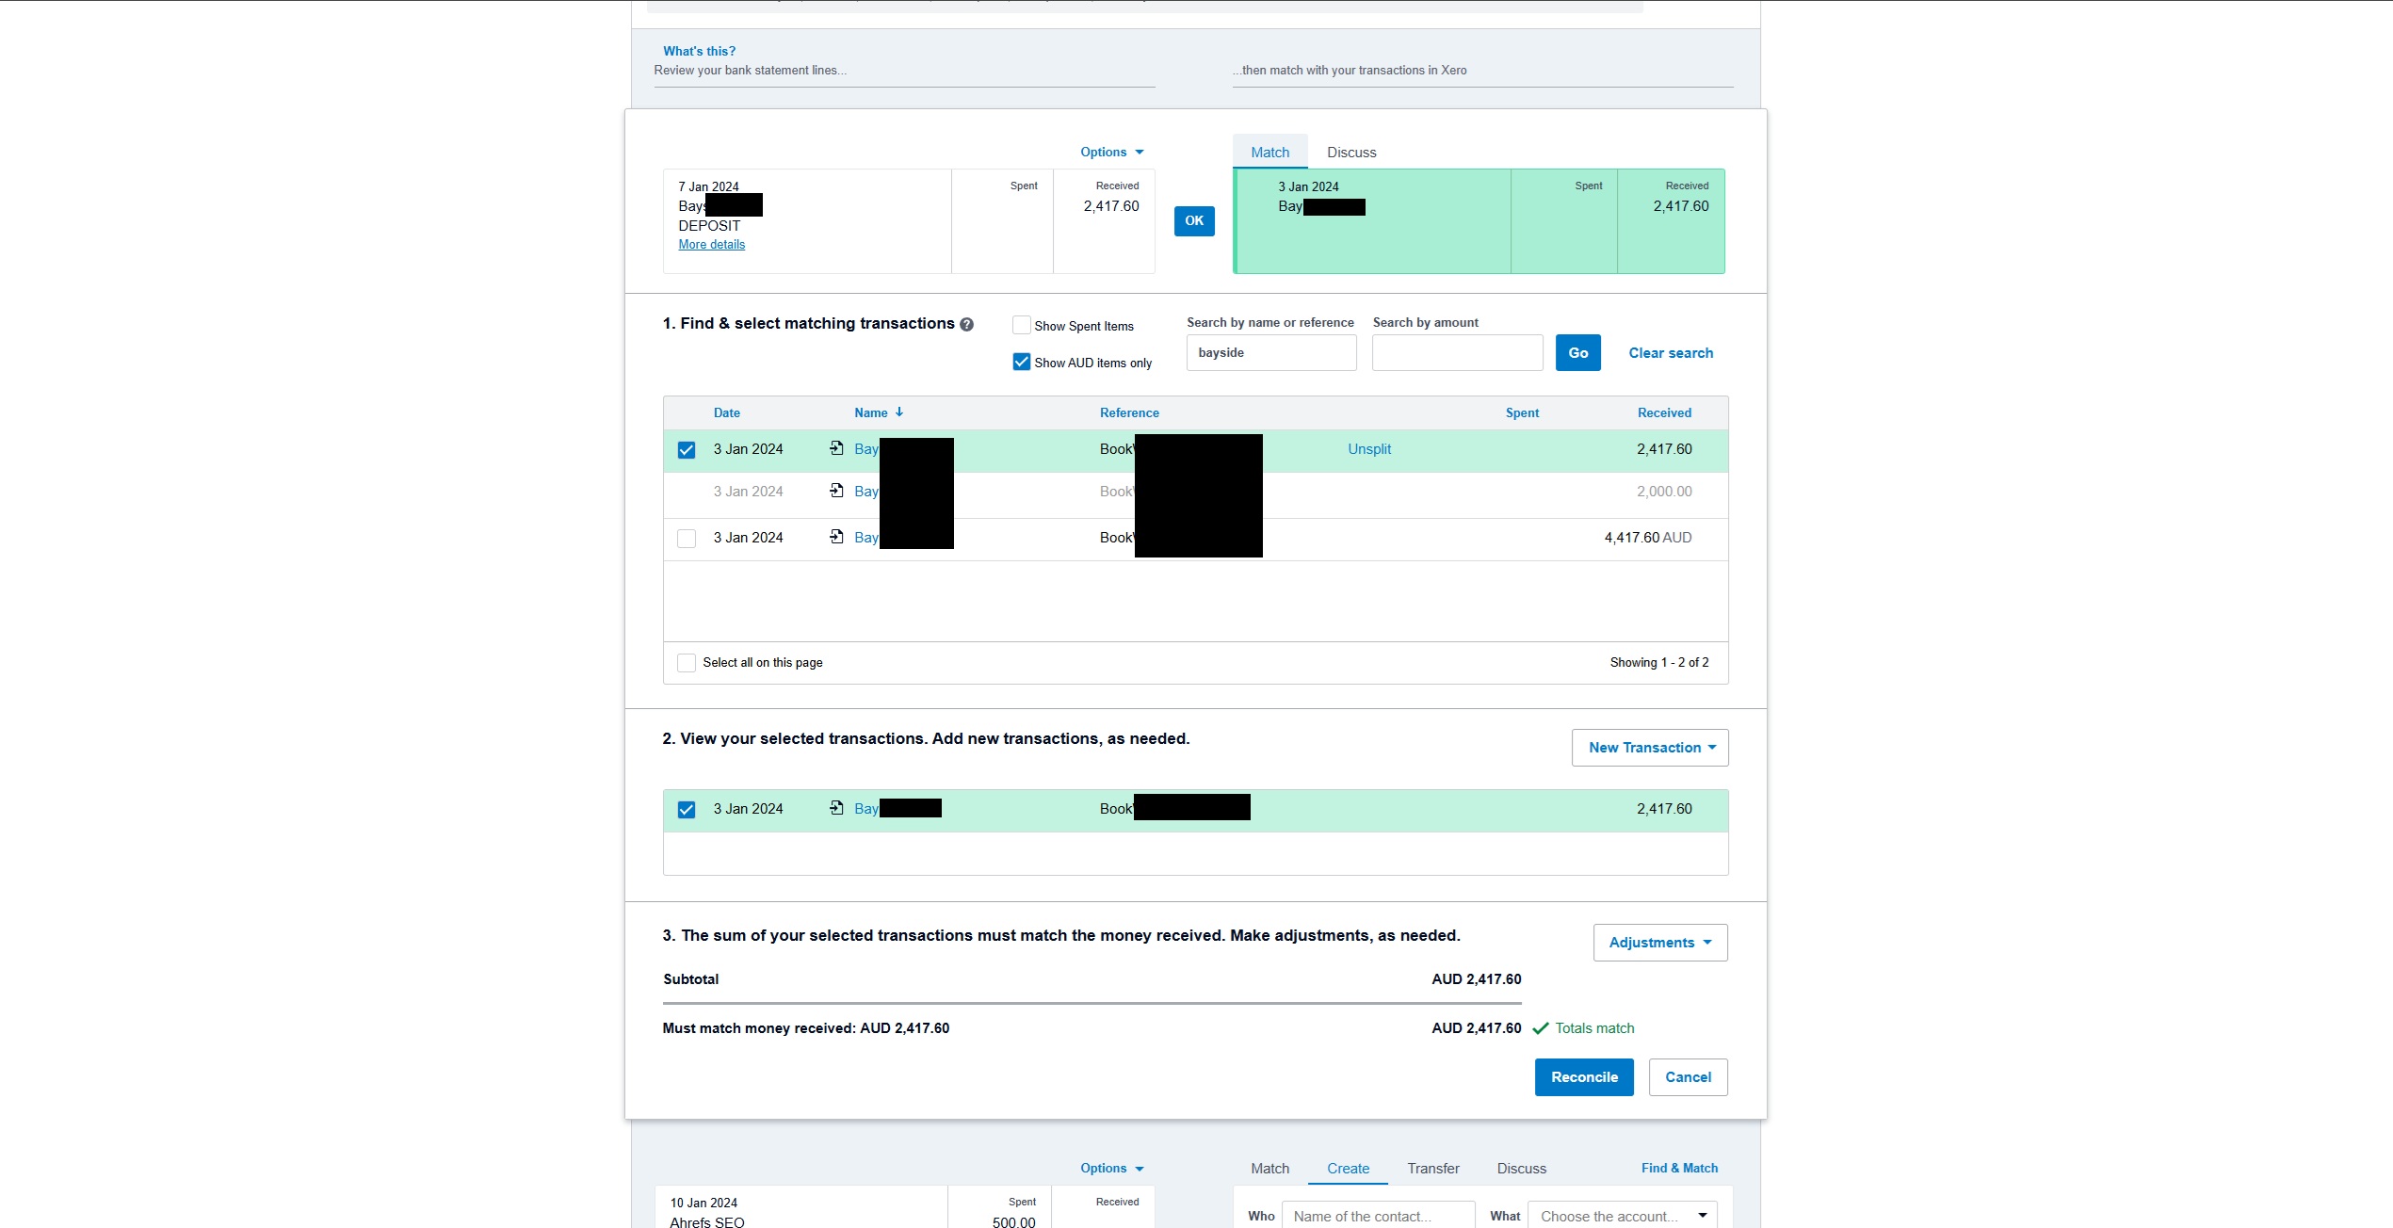2393x1228 pixels.
Task: Click the Clear search link
Action: pos(1671,353)
